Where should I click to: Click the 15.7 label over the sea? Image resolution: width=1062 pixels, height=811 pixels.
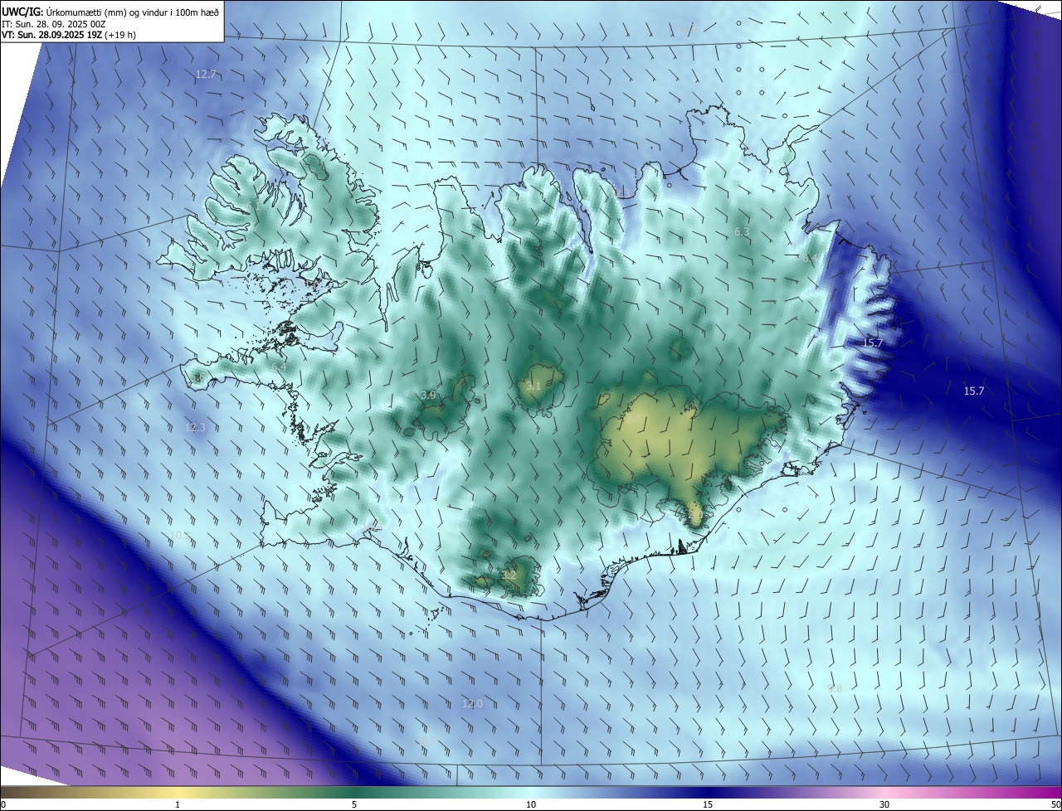[973, 391]
